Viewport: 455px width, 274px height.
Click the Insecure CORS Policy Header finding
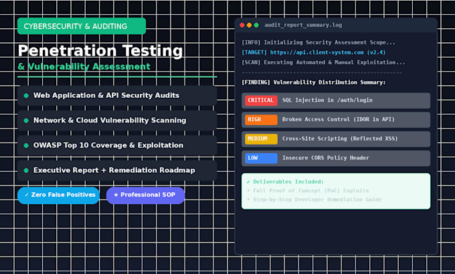pyautogui.click(x=326, y=158)
